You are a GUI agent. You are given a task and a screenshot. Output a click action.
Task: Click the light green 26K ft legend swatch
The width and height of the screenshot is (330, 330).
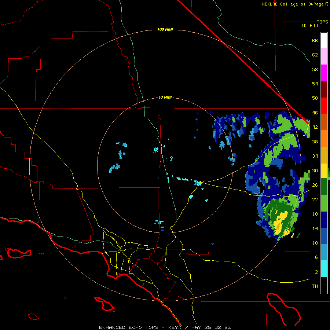pyautogui.click(x=324, y=203)
